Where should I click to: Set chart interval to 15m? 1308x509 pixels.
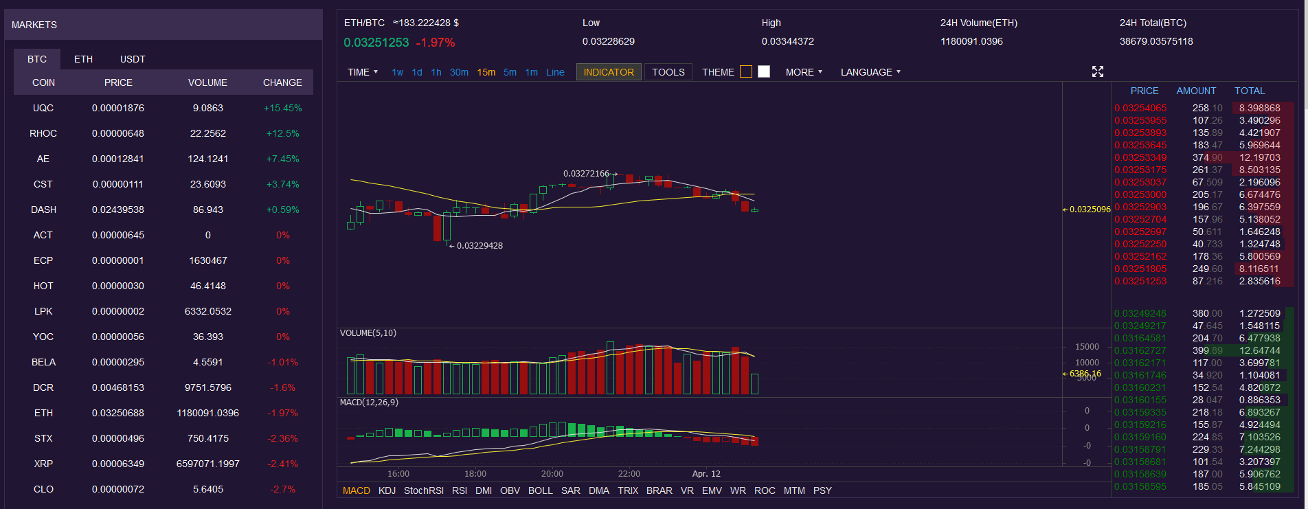486,72
